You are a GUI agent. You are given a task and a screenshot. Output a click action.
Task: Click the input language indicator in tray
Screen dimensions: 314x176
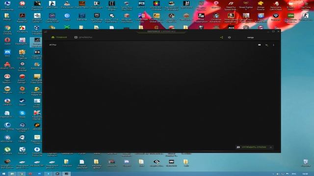coord(294,174)
